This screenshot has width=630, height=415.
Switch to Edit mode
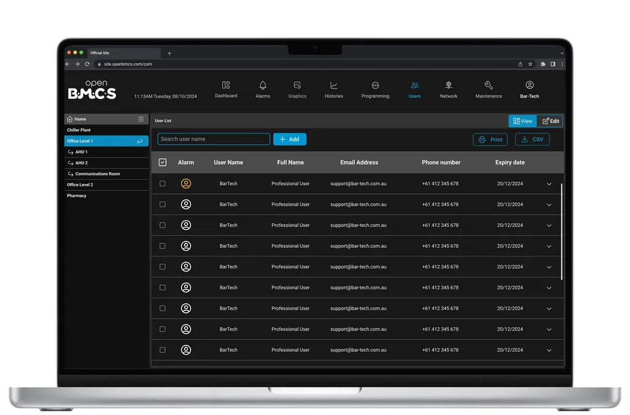point(550,121)
